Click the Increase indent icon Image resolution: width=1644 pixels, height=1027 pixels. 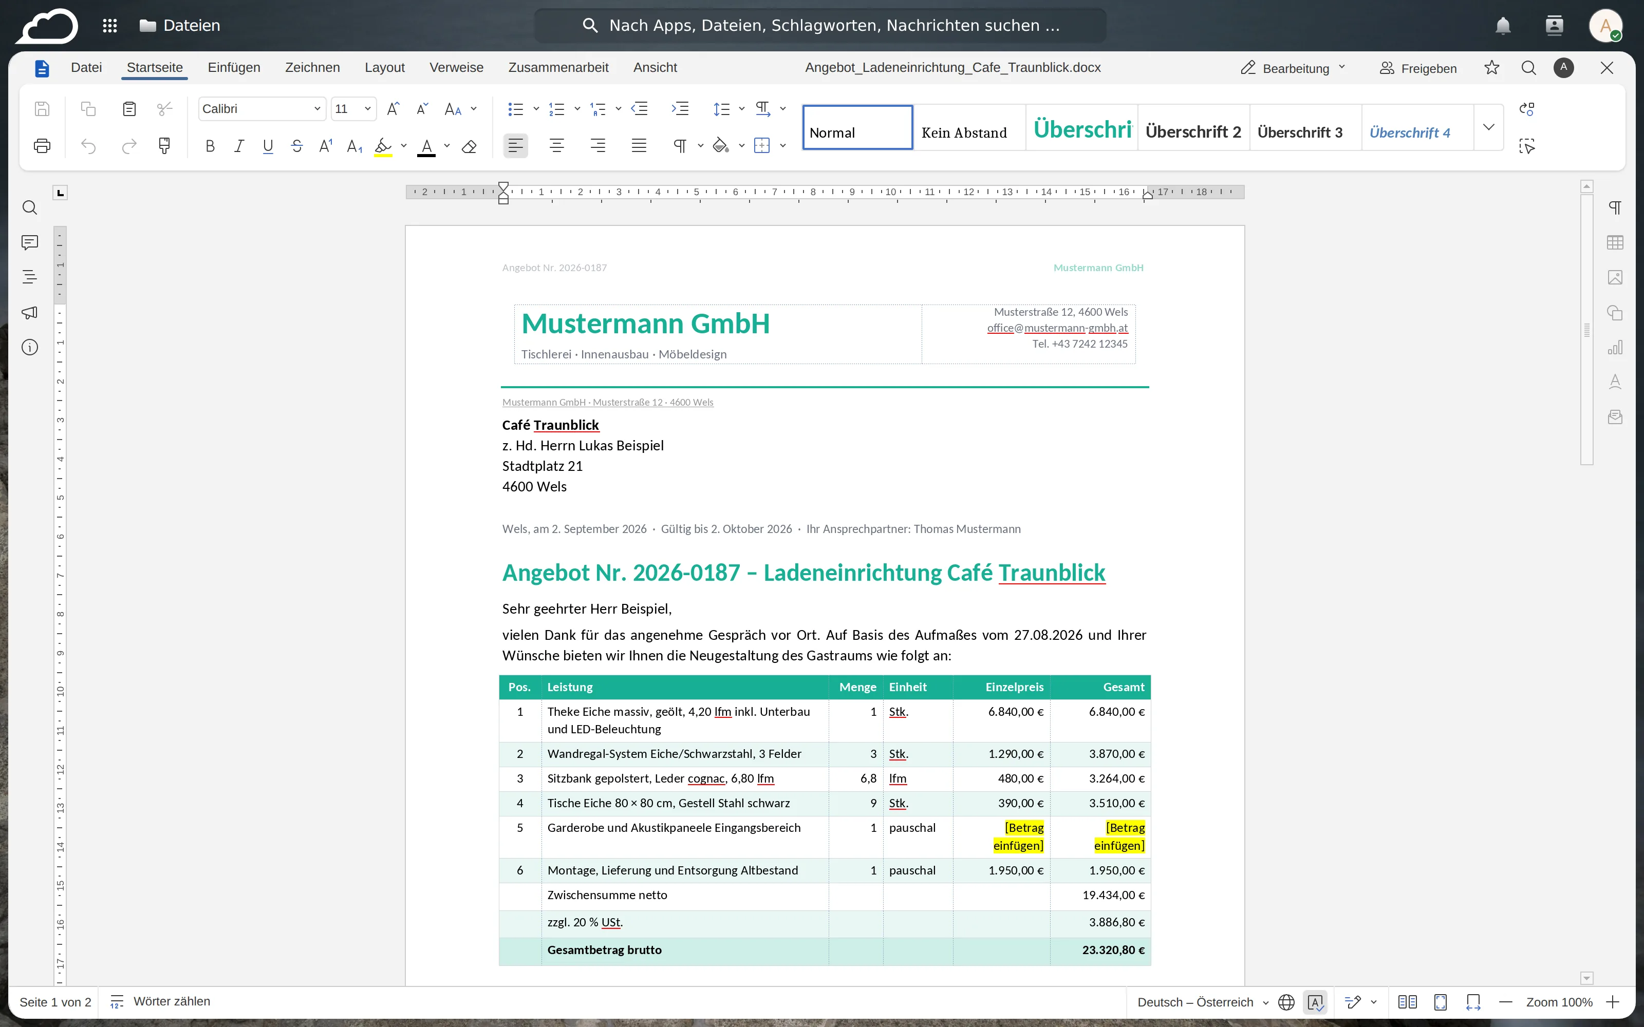pyautogui.click(x=680, y=109)
